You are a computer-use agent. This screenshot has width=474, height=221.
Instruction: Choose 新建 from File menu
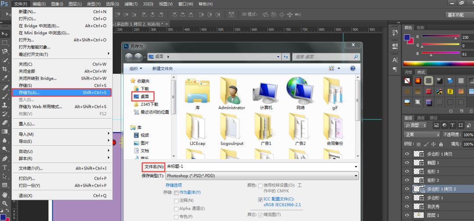[x=62, y=12]
